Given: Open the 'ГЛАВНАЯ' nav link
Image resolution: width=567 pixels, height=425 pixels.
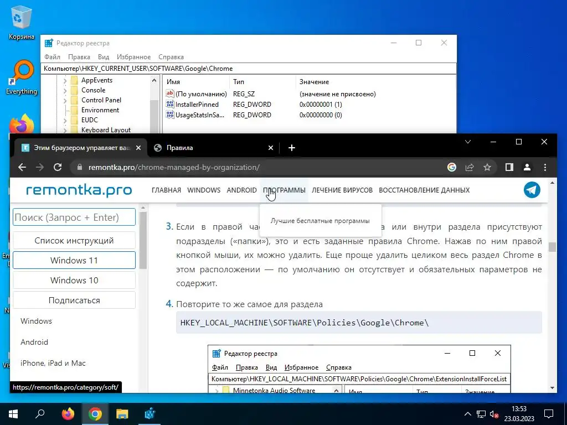Looking at the screenshot, I should pos(166,190).
